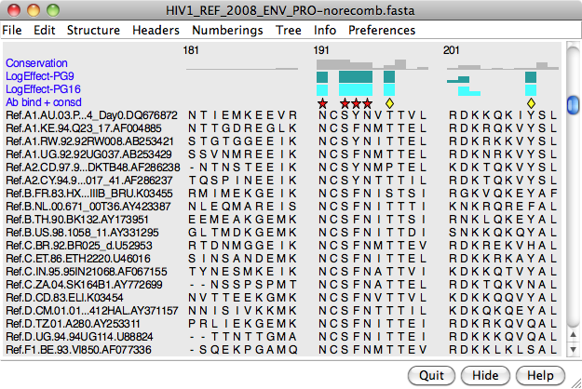Open the Numberings menu
Viewport: 582px width, 389px height.
[x=227, y=30]
